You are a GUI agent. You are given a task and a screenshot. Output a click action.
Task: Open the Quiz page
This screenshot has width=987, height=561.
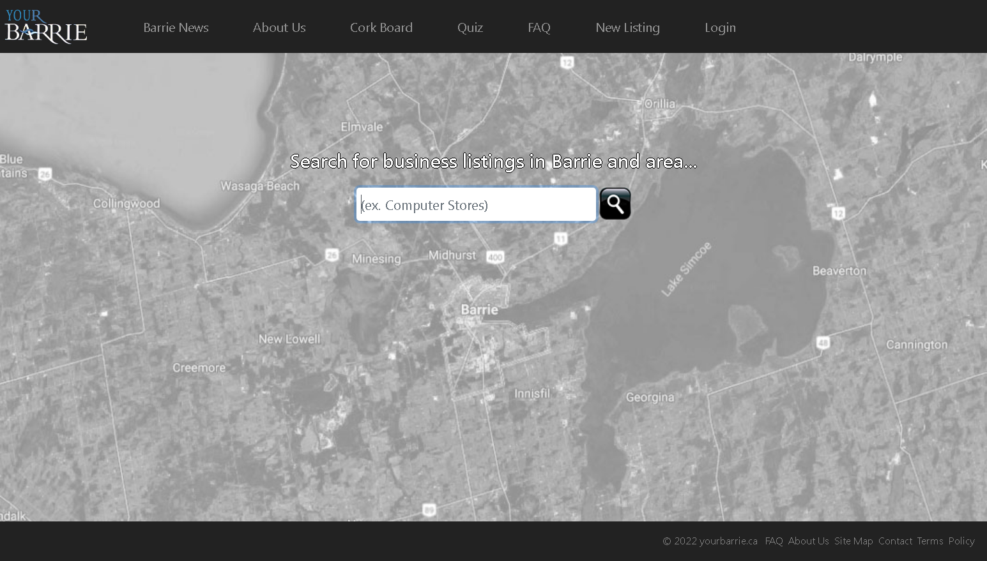click(x=470, y=27)
